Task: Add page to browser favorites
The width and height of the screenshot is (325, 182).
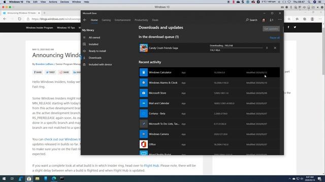Action: 289,19
